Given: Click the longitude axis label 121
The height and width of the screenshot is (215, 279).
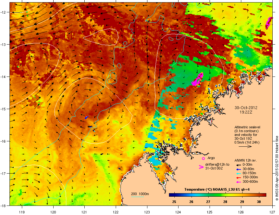Looking at the screenshot, I should [84, 212].
